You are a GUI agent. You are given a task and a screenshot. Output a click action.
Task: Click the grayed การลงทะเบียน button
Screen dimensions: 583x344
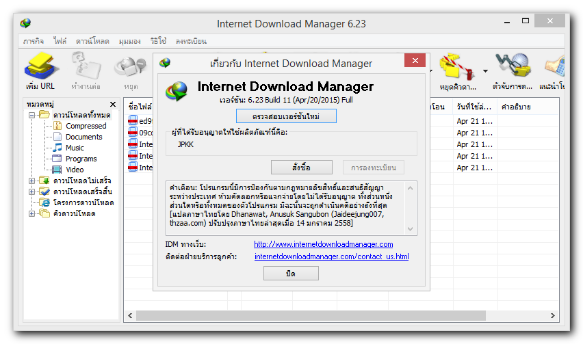pos(374,168)
